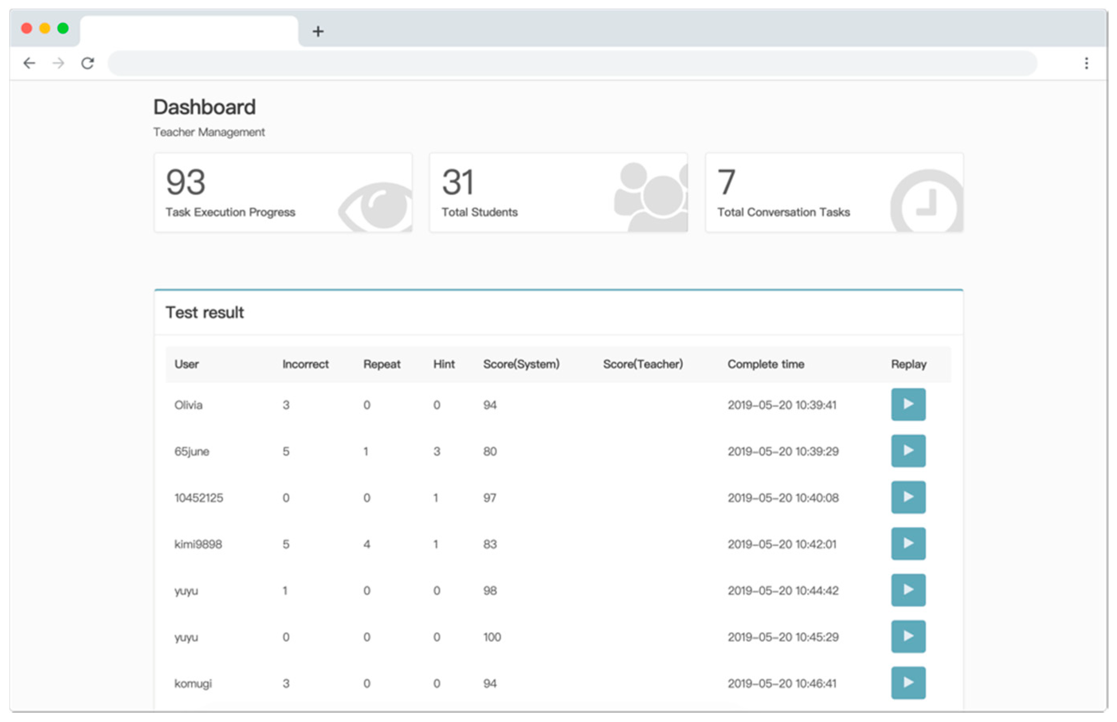Click the Score(System) column header
Image resolution: width=1117 pixels, height=722 pixels.
coord(521,364)
